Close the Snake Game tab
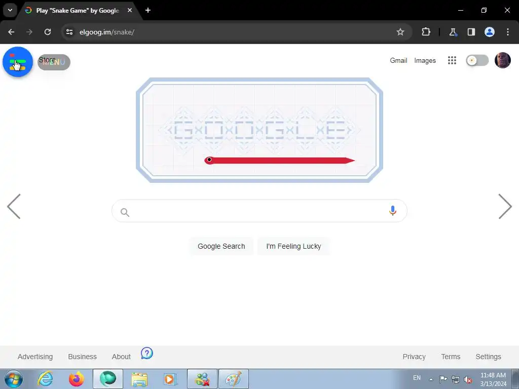The width and height of the screenshot is (519, 389). coord(130,10)
